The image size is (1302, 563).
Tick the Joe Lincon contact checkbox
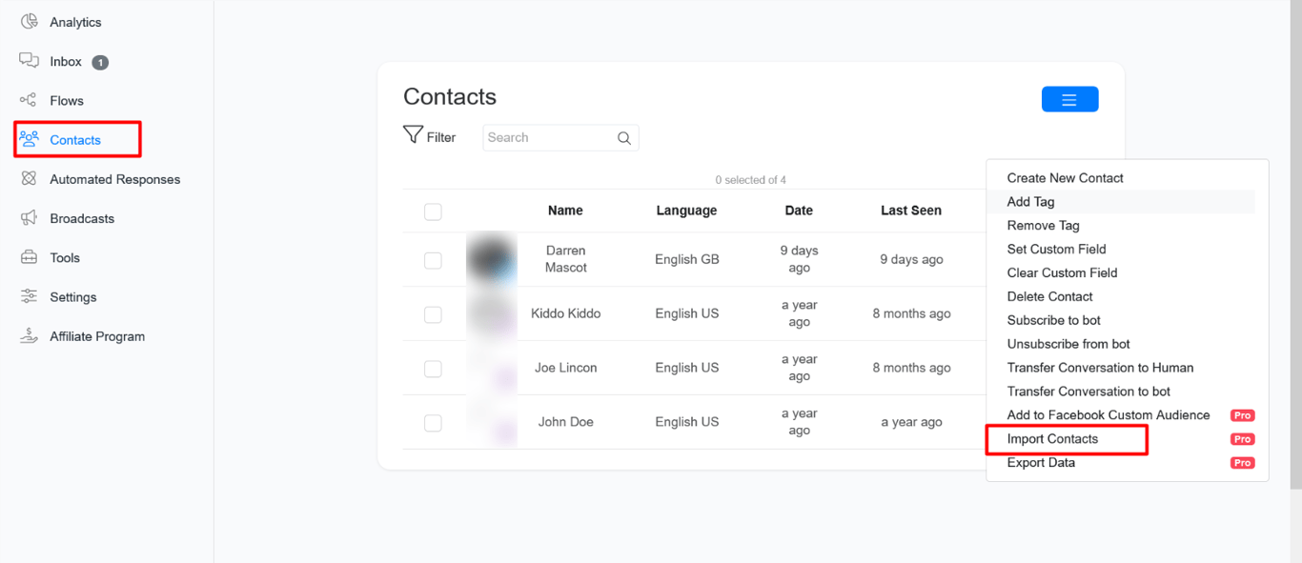[x=433, y=369]
